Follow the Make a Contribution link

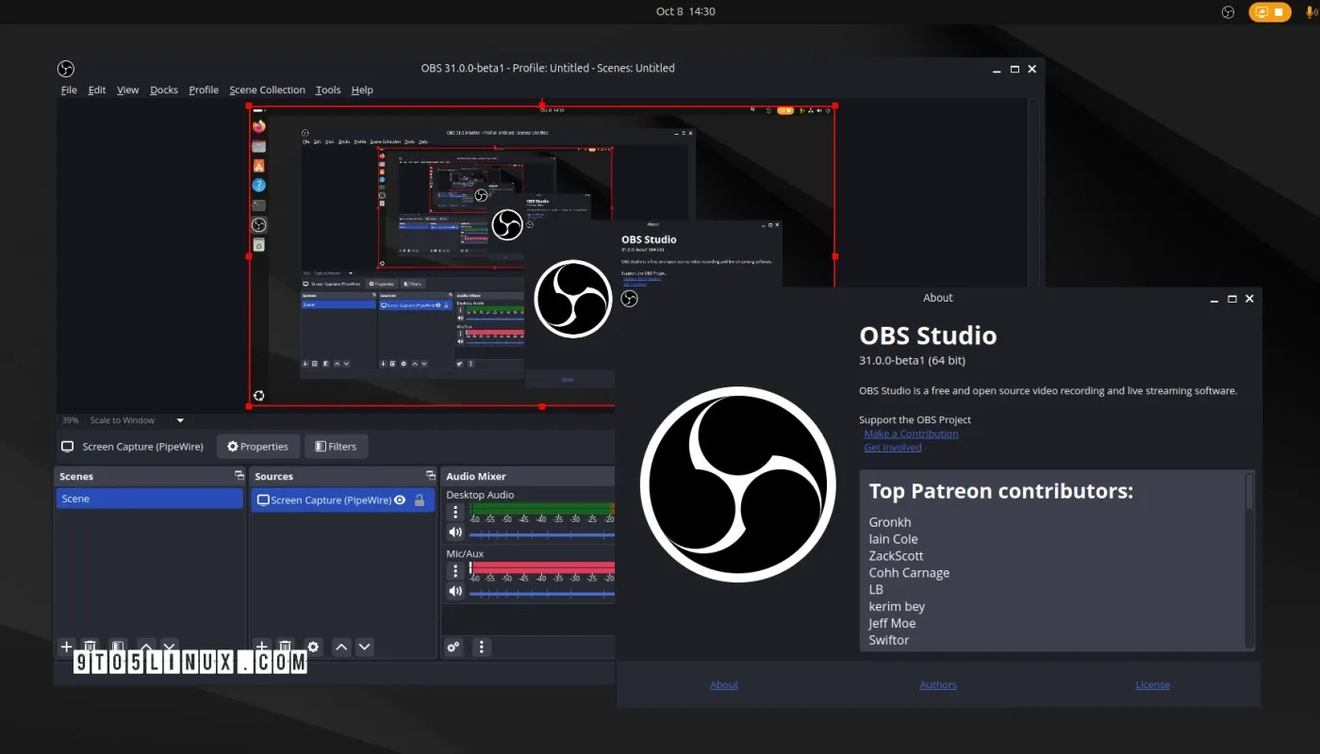click(x=911, y=434)
